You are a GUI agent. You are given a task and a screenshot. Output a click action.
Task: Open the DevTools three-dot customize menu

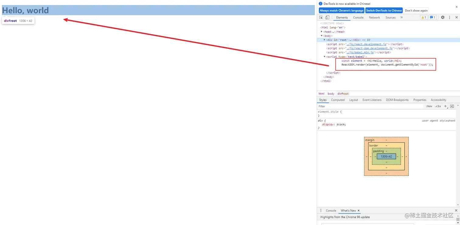449,17
